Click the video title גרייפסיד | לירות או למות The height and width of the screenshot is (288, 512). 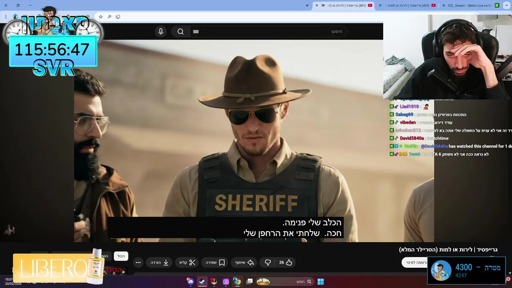(x=448, y=250)
